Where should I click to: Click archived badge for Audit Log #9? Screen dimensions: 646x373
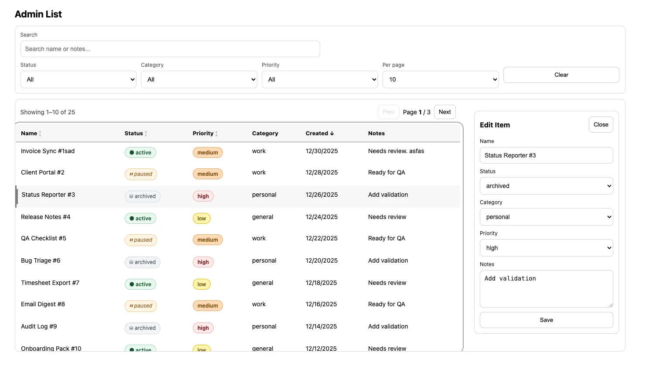click(143, 328)
